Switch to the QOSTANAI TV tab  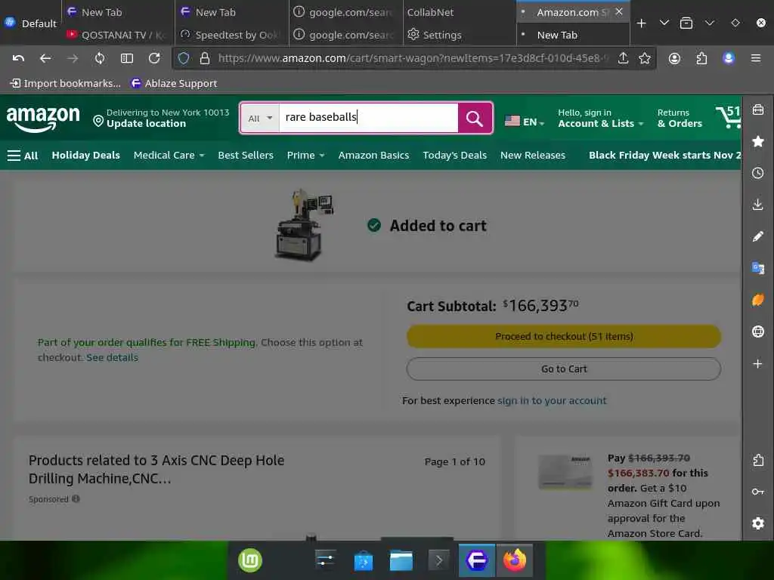[x=117, y=35]
